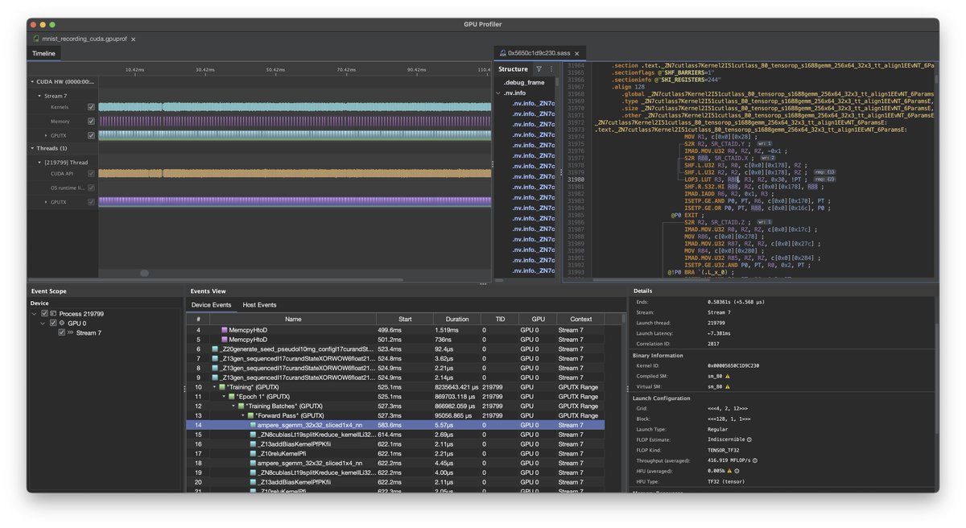Switch to Device Events tab
The width and height of the screenshot is (966, 528).
click(211, 305)
